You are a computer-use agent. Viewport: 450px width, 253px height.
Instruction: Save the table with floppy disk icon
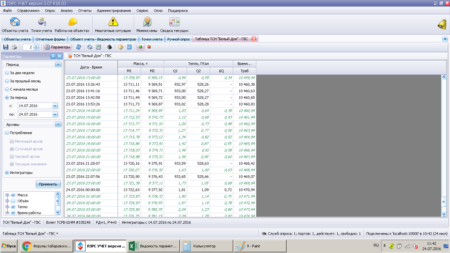click(x=6, y=47)
